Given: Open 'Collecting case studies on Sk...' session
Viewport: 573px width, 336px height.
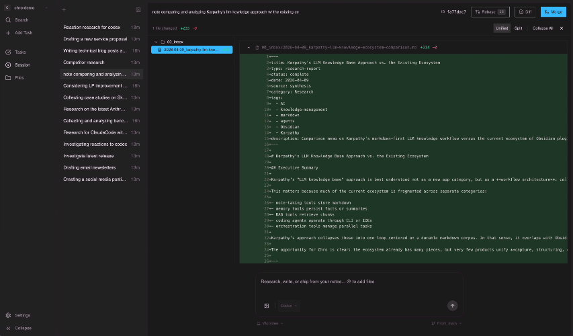Looking at the screenshot, I should 101,97.
